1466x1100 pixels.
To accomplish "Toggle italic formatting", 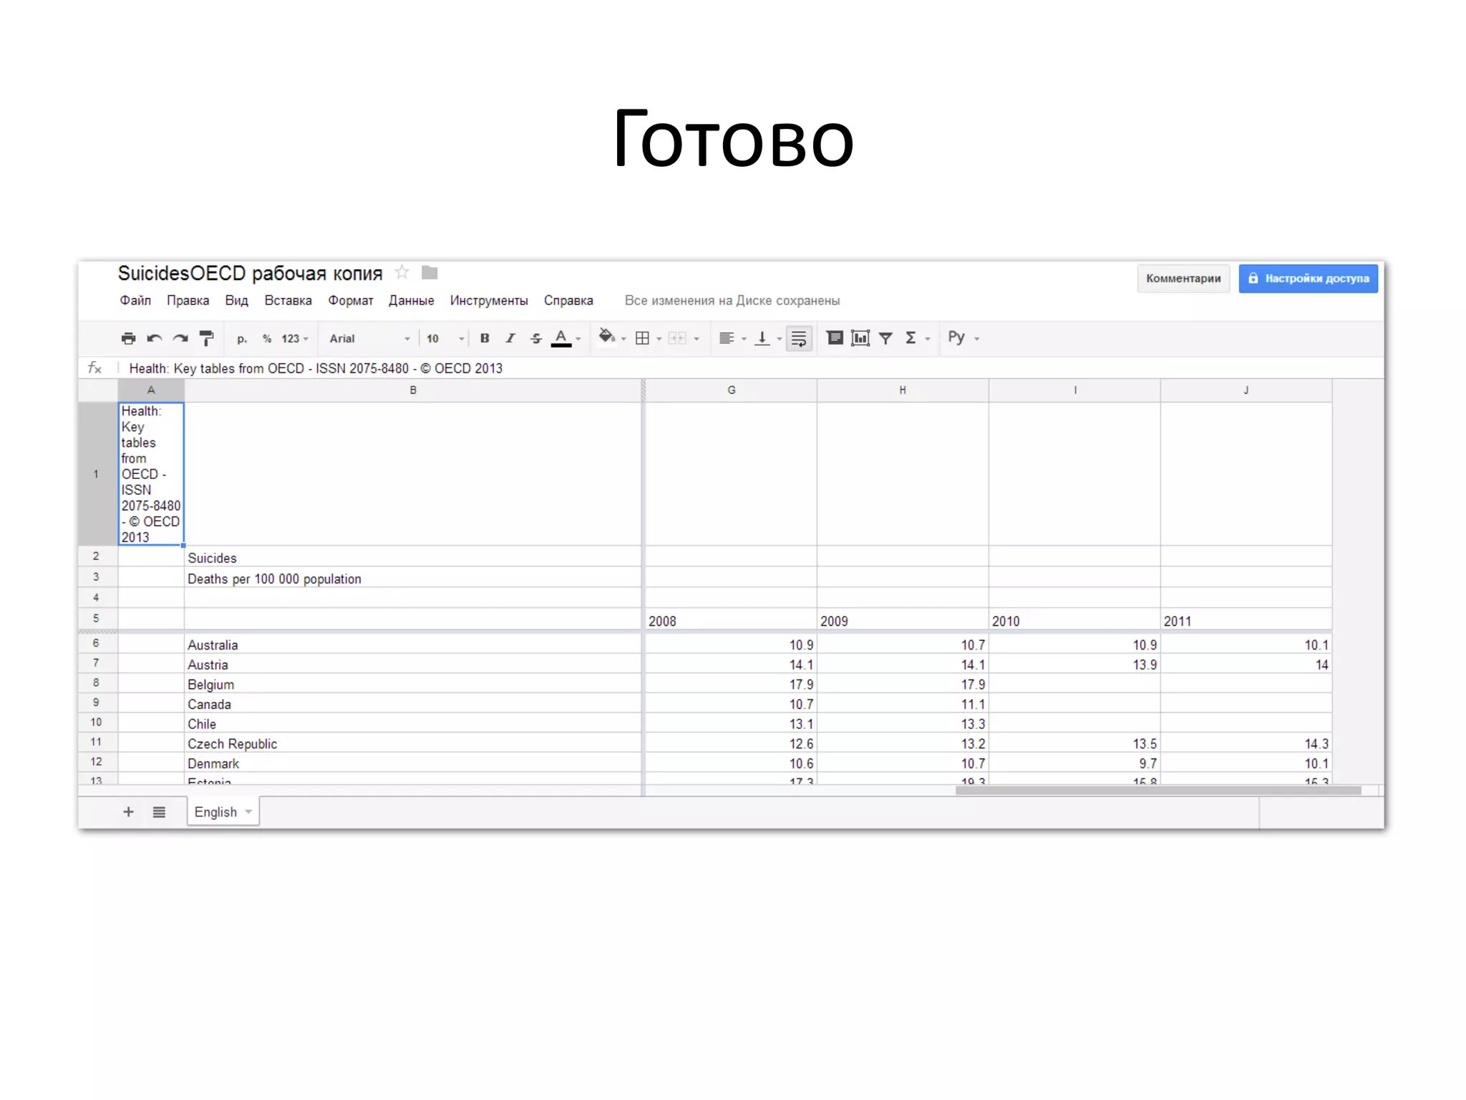I will click(510, 339).
